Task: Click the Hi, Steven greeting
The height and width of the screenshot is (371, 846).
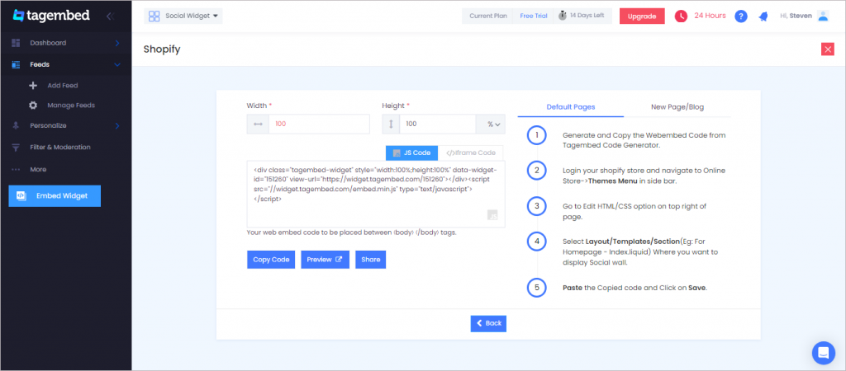Action: point(796,16)
